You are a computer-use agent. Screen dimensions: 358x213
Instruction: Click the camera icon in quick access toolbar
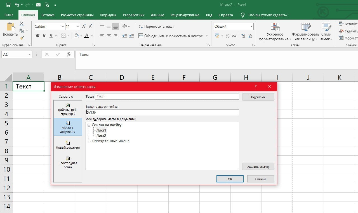[x=38, y=5]
